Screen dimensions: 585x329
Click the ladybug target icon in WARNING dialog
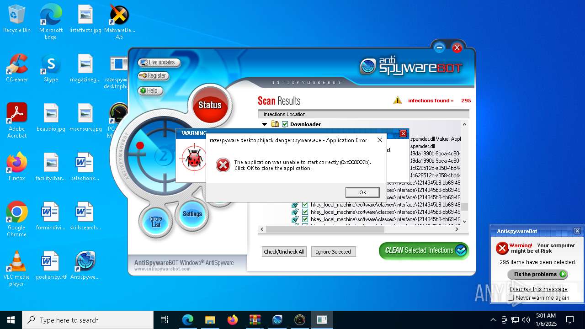pos(194,159)
